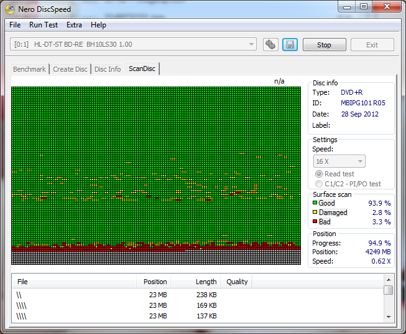Viewport: 406px width, 334px height.
Task: Click the file list scroll up arrow
Action: pyautogui.click(x=389, y=280)
